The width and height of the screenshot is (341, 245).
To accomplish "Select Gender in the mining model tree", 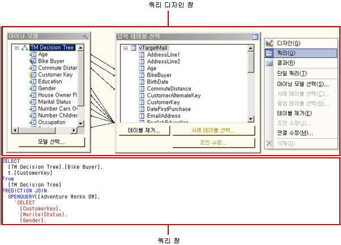I will click(47, 88).
